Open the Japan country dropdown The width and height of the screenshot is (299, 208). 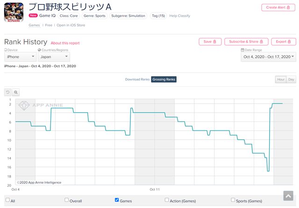coord(54,57)
